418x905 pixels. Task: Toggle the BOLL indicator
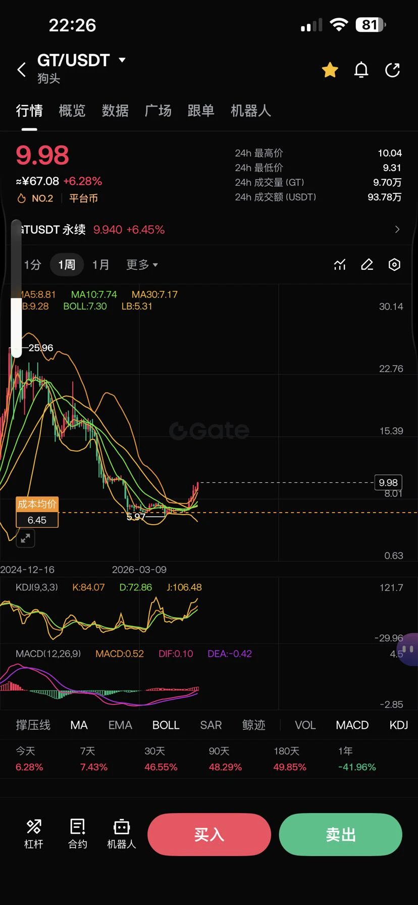point(166,725)
